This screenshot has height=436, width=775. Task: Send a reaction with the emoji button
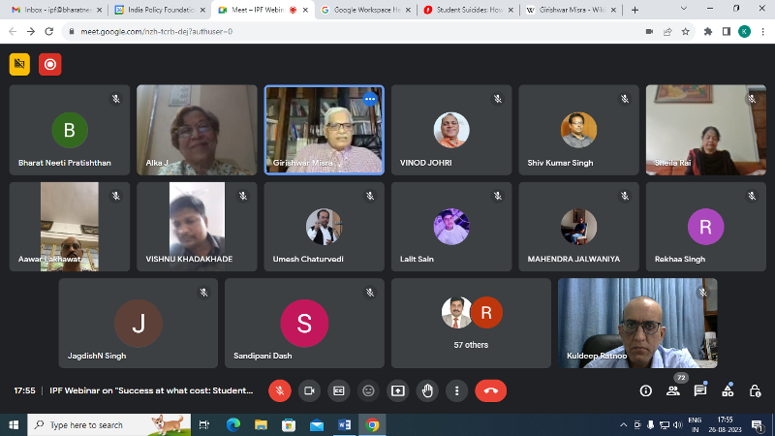click(x=368, y=390)
